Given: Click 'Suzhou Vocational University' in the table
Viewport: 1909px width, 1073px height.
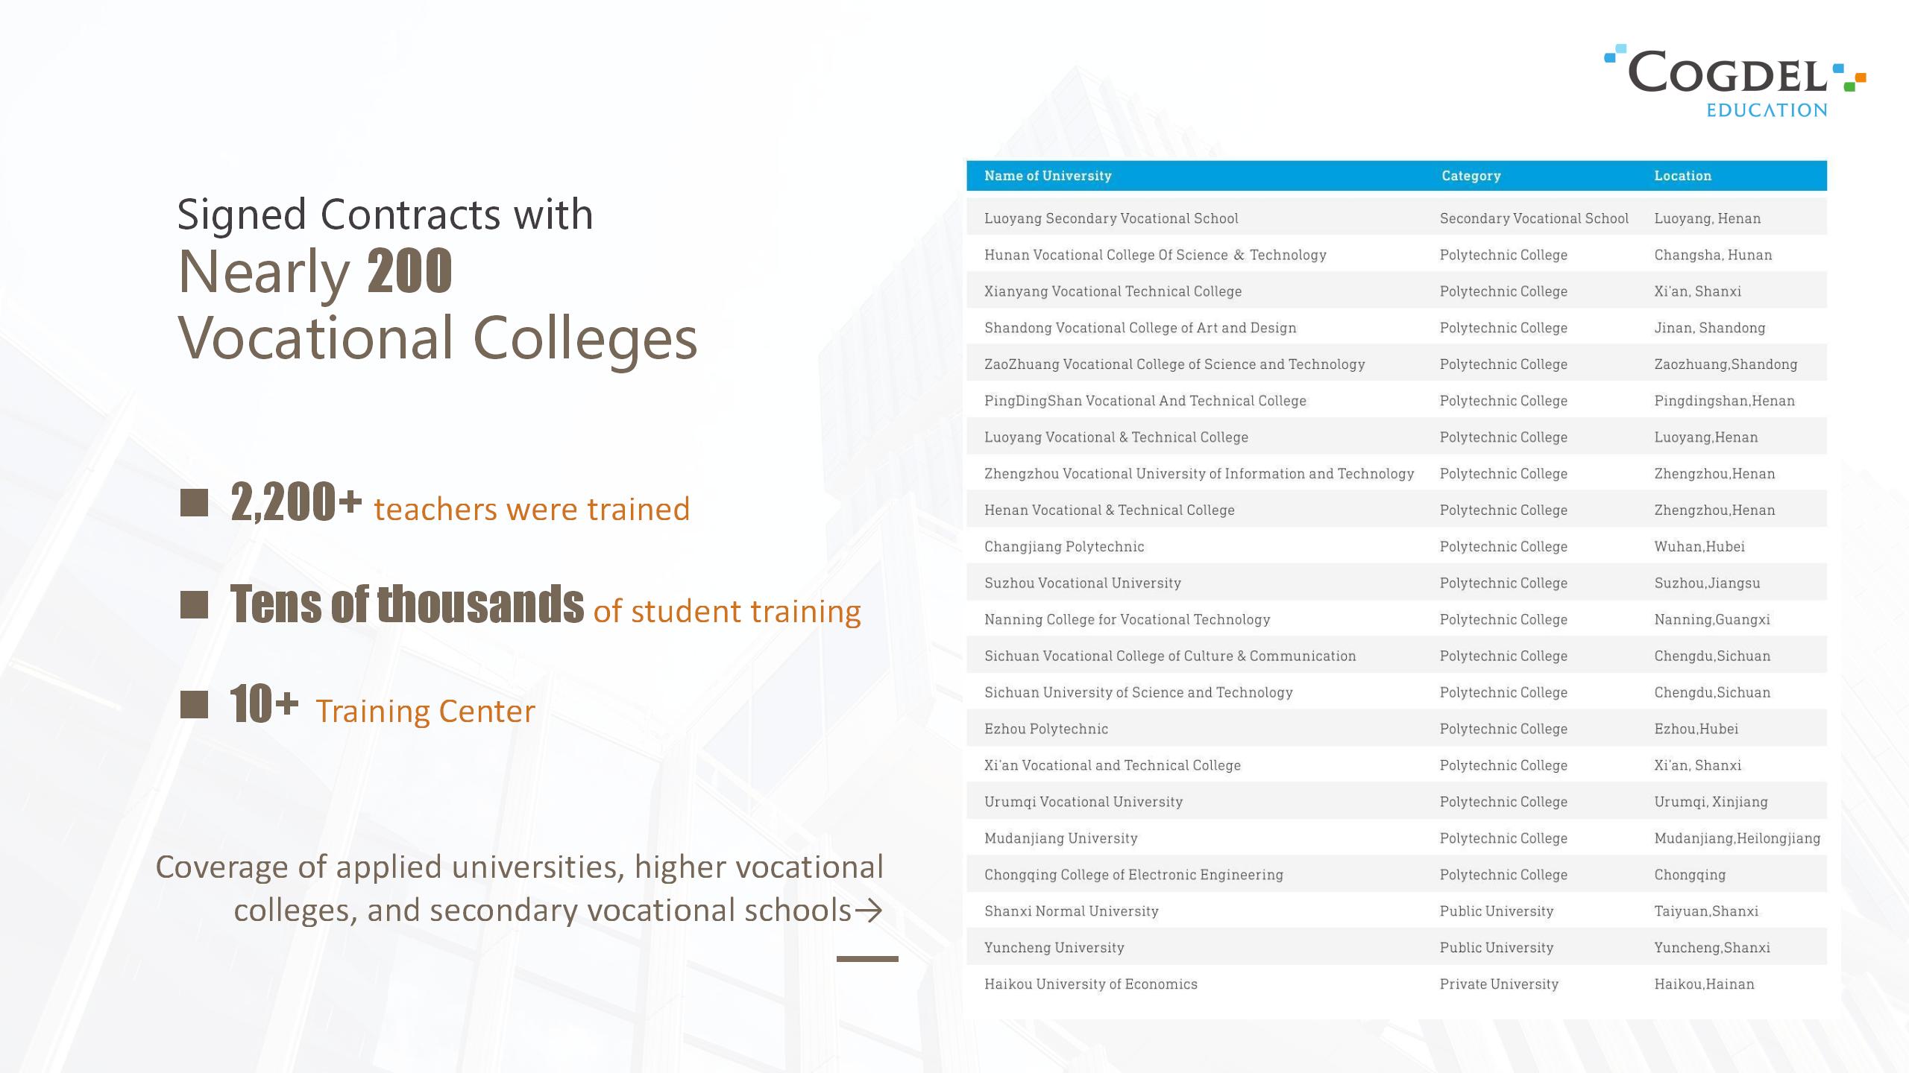Looking at the screenshot, I should pos(1083,583).
